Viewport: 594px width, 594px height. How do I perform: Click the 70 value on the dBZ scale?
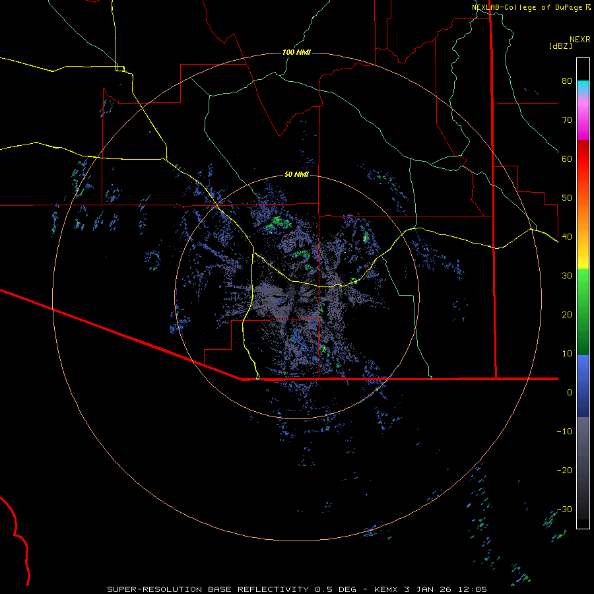[567, 119]
